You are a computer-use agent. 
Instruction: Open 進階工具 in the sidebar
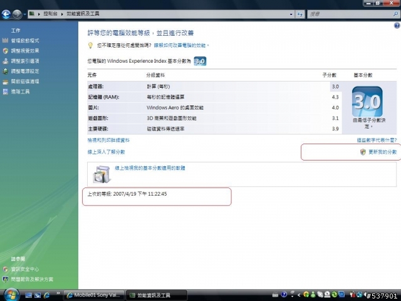(x=20, y=92)
